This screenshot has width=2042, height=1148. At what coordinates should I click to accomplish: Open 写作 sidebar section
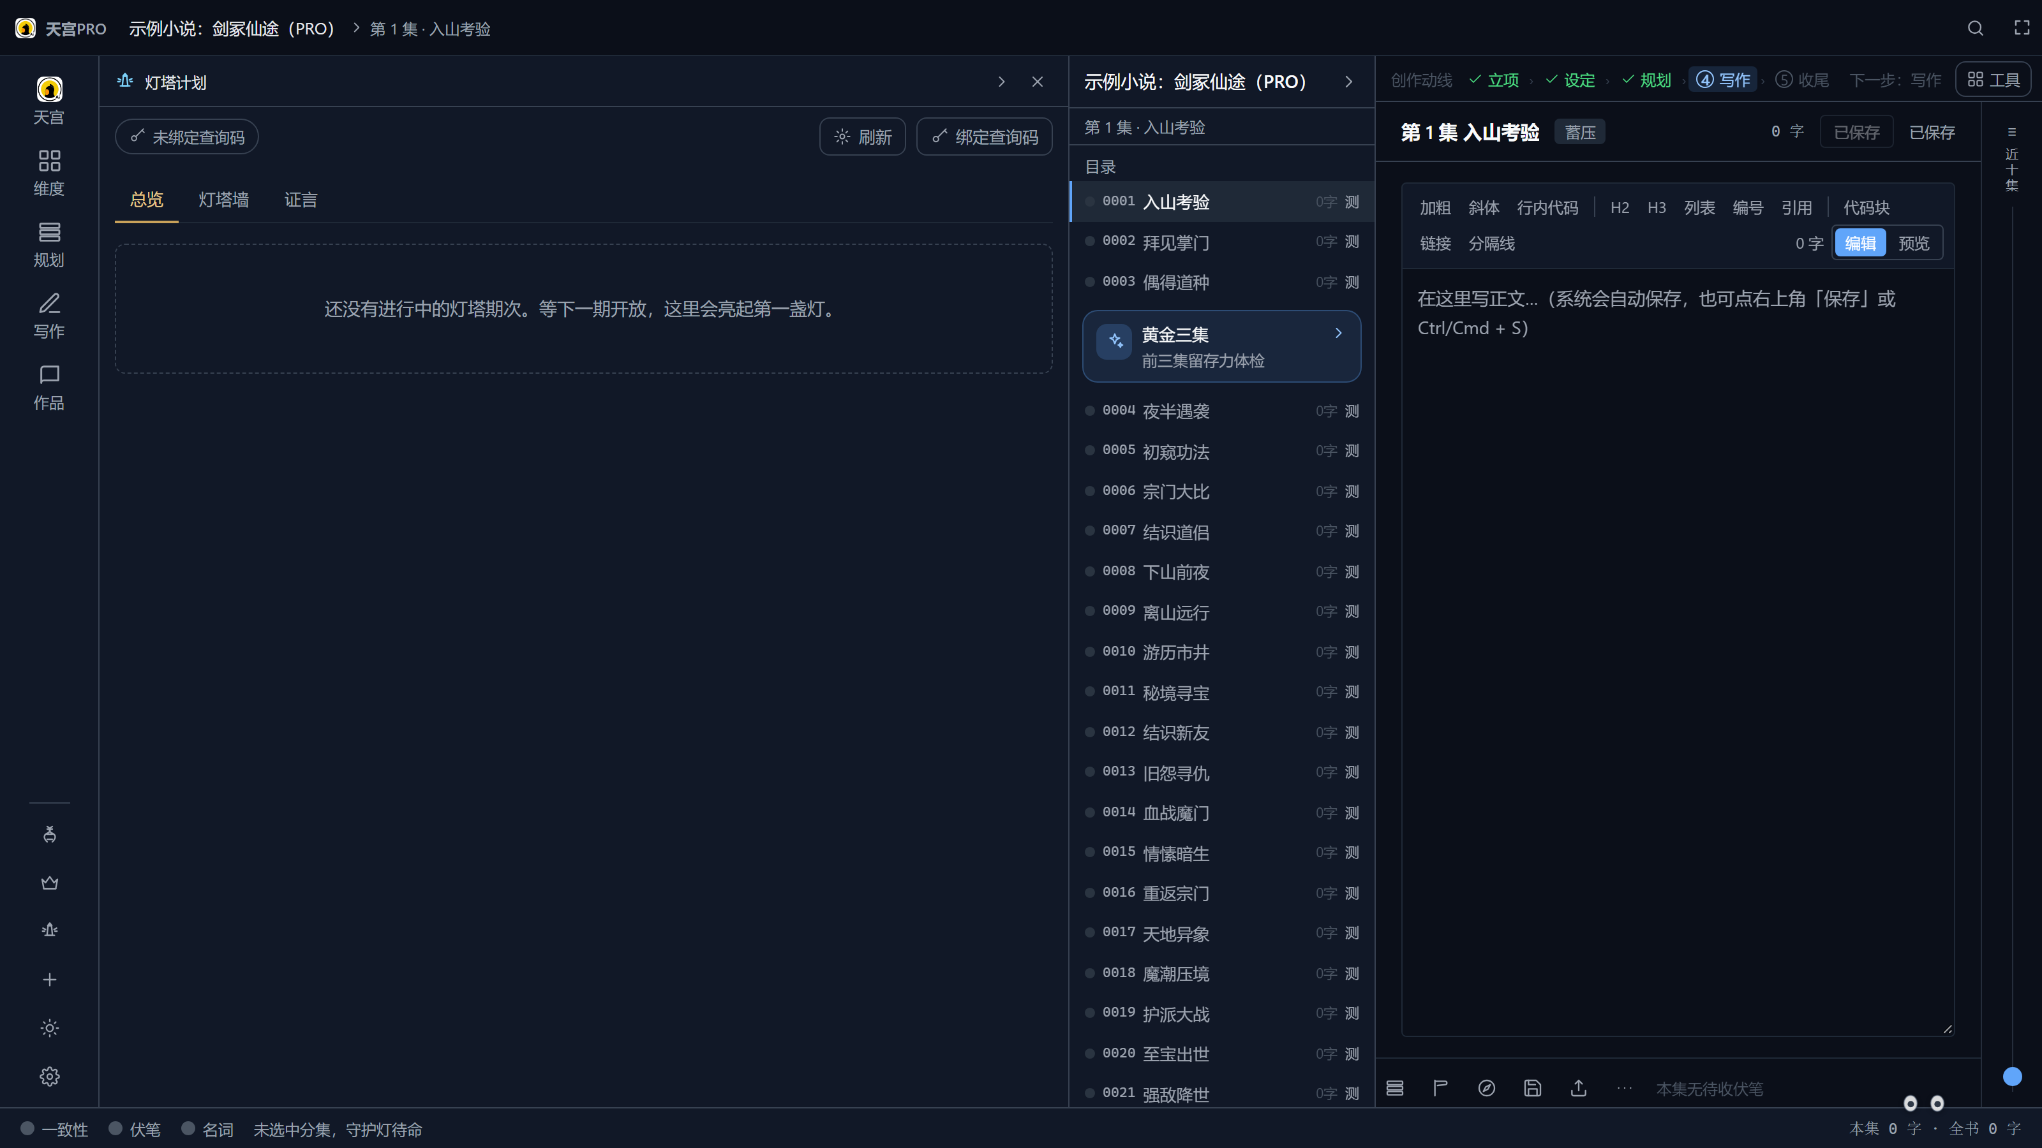pos(49,315)
